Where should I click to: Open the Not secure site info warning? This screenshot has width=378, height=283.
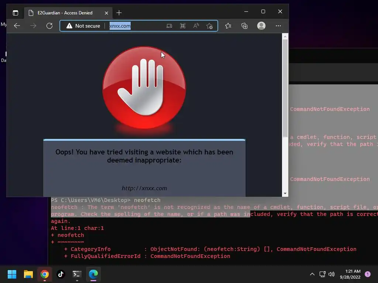pos(83,26)
